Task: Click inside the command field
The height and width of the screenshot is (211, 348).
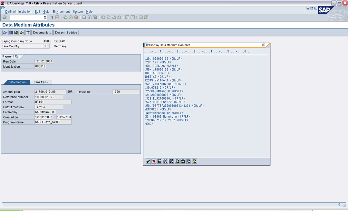Action: coord(27,17)
